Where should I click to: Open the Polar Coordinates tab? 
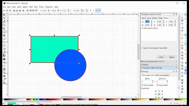point(162,75)
